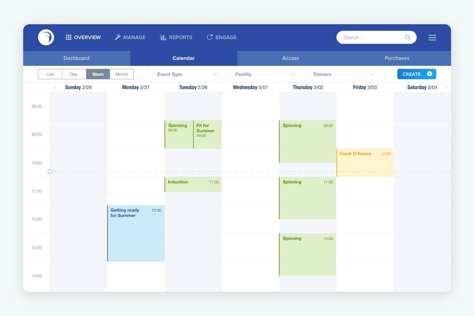Click the Wednesday 3/01 header
Viewport: 474px width, 316px height.
click(x=250, y=87)
